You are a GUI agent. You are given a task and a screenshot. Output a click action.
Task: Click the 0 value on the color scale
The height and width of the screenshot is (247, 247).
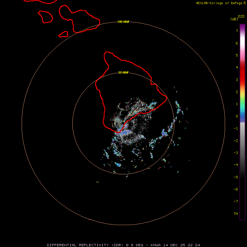(237, 116)
